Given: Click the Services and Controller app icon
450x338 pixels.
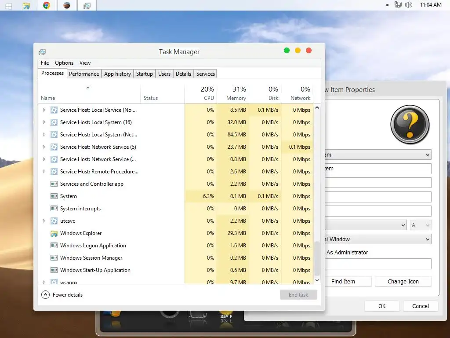Looking at the screenshot, I should [54, 184].
